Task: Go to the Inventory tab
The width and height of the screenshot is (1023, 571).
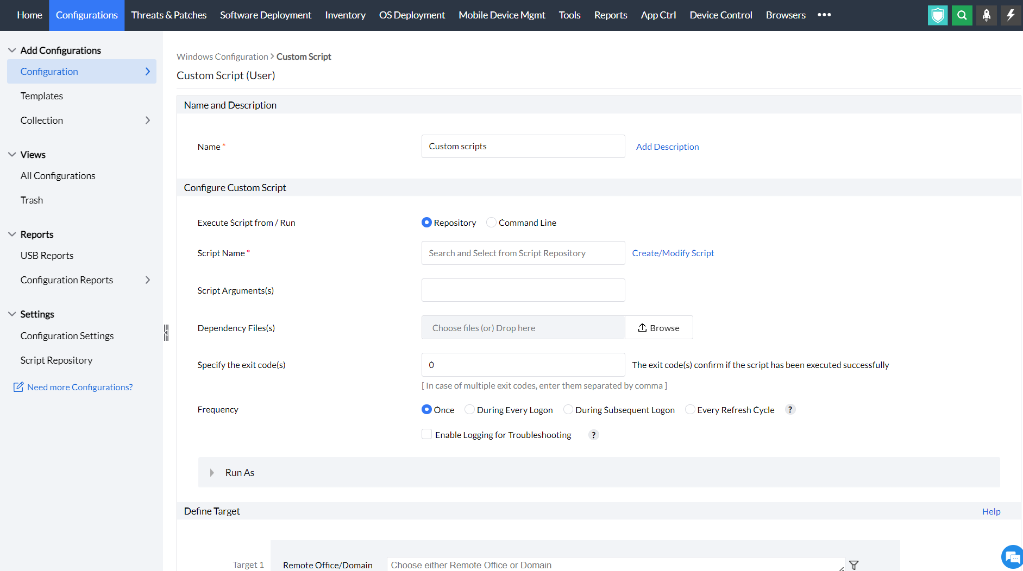Action: 345,15
